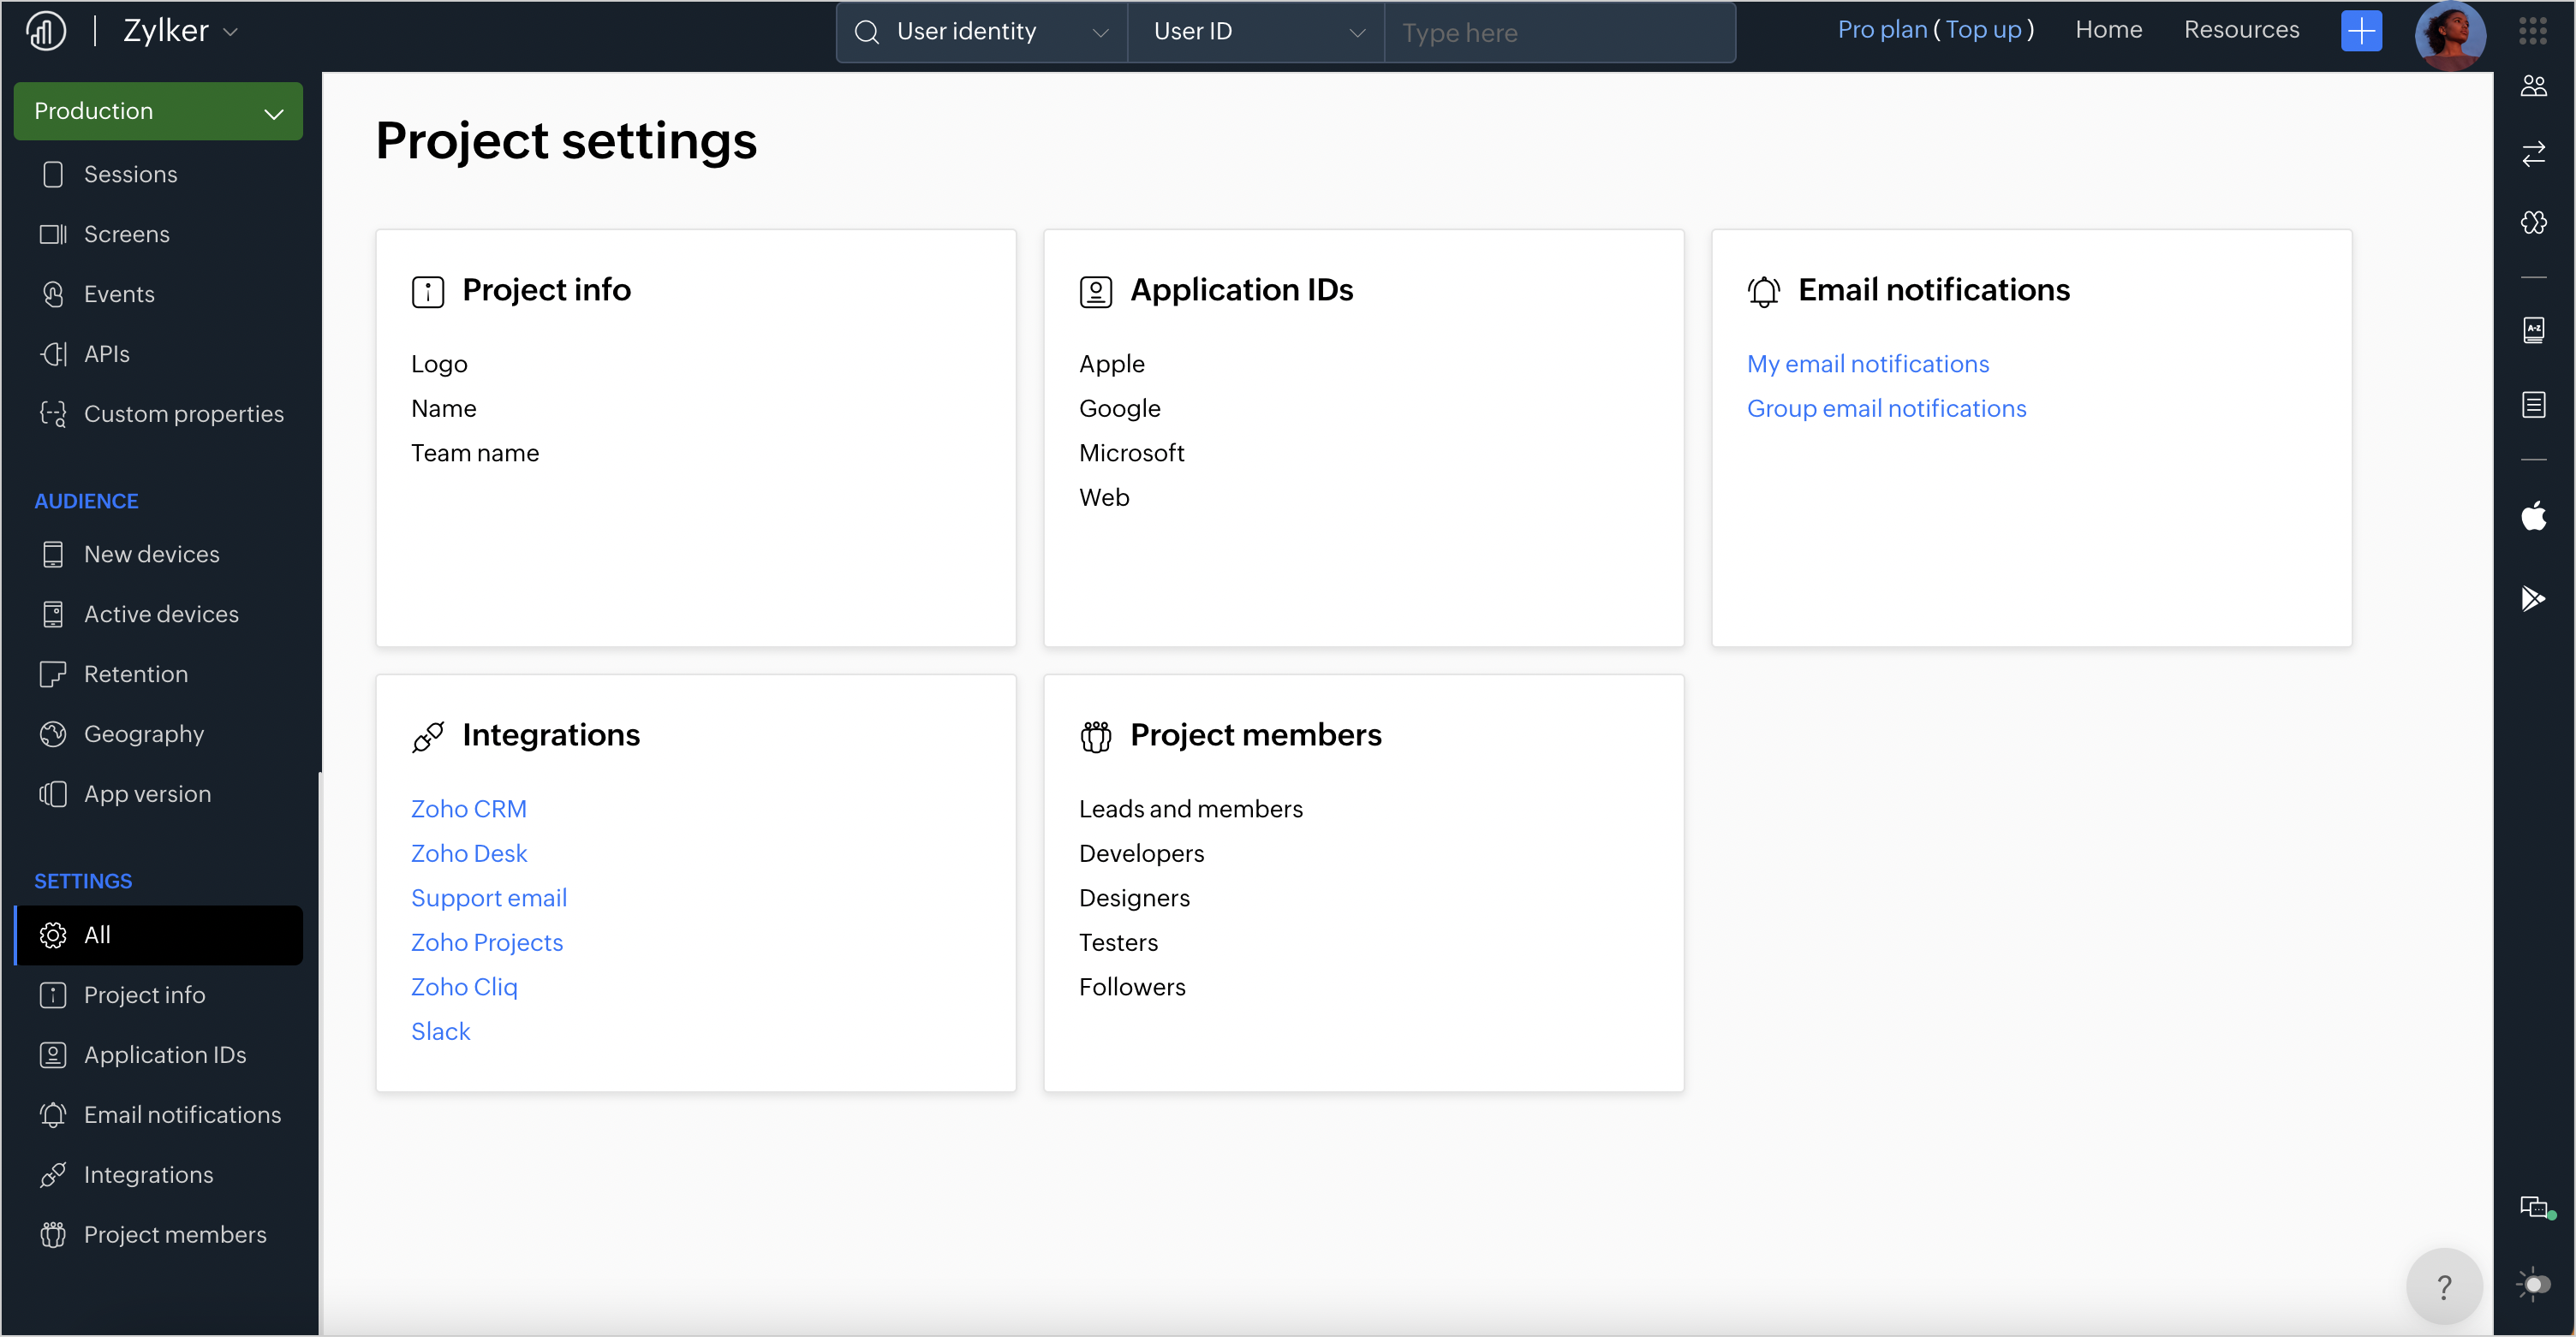Click the team members icon in right sidebar
2576x1342 pixels.
[x=2533, y=87]
